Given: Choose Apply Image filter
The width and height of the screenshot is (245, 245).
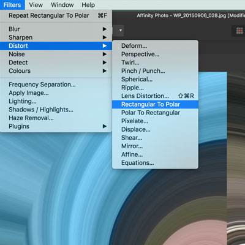Looking at the screenshot, I should (x=56, y=92).
